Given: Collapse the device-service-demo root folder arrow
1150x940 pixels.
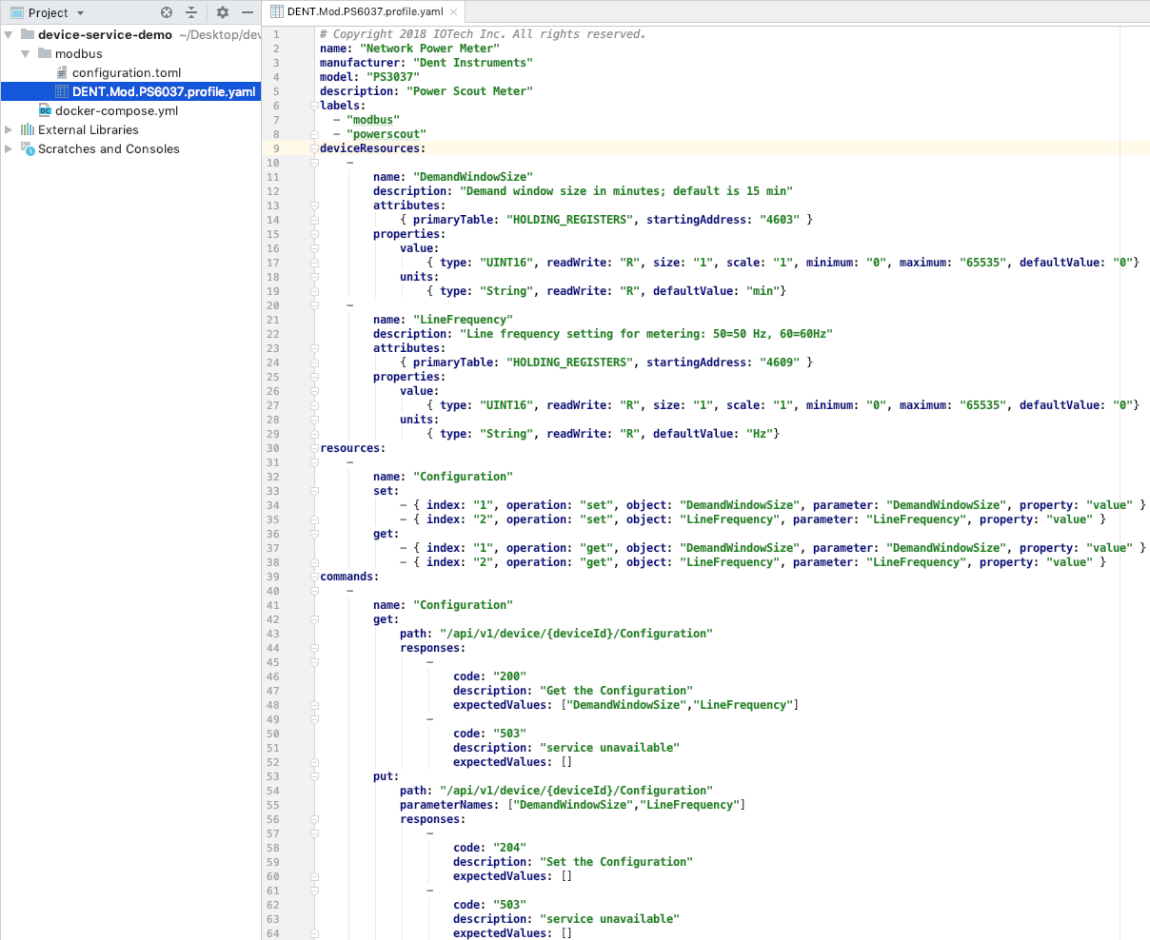Looking at the screenshot, I should [x=9, y=35].
